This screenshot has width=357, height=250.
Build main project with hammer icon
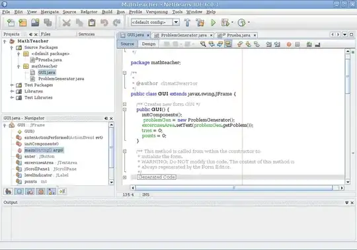(x=187, y=22)
